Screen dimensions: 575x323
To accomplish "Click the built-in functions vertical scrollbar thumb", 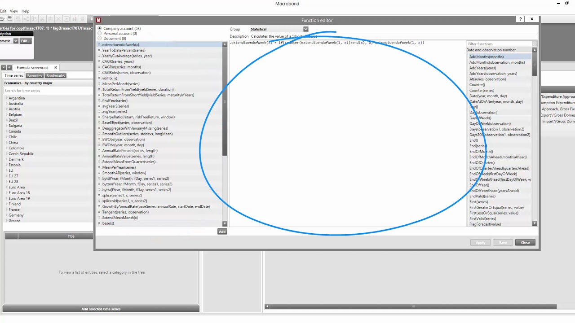I will pos(535,64).
